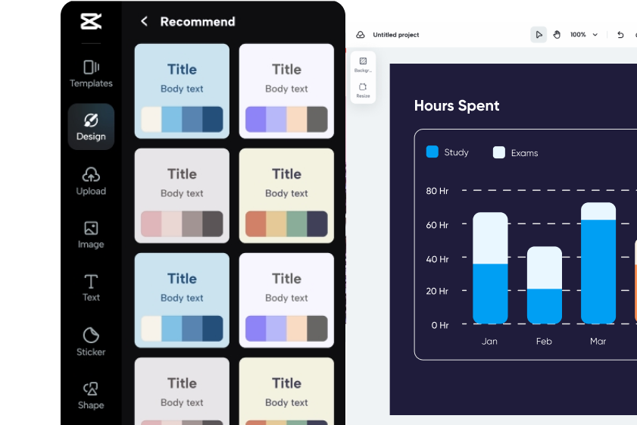The image size is (637, 425).
Task: Go back from the Recommend panel
Action: (144, 21)
